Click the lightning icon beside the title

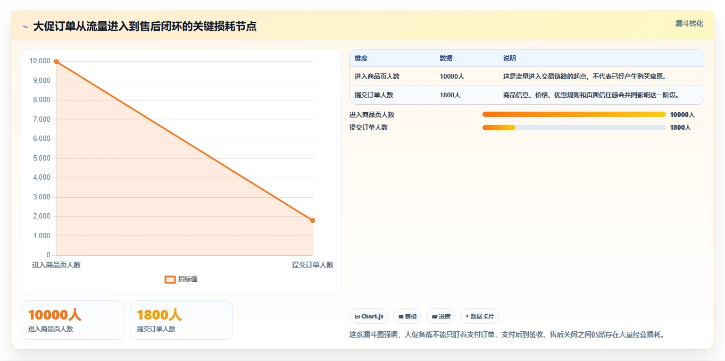(x=26, y=27)
